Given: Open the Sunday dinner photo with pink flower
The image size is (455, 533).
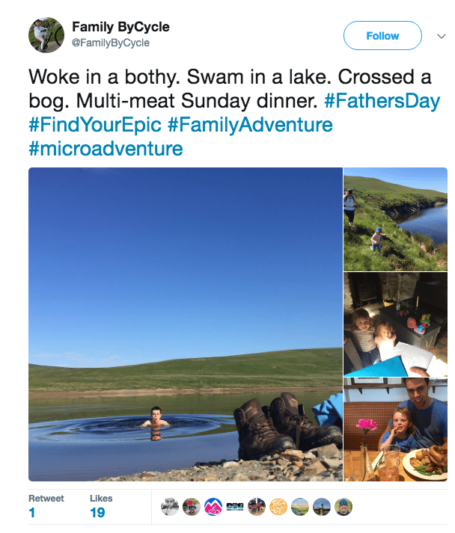Looking at the screenshot, I should point(395,429).
